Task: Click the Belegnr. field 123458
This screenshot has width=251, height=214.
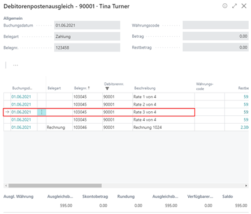Action: point(87,47)
